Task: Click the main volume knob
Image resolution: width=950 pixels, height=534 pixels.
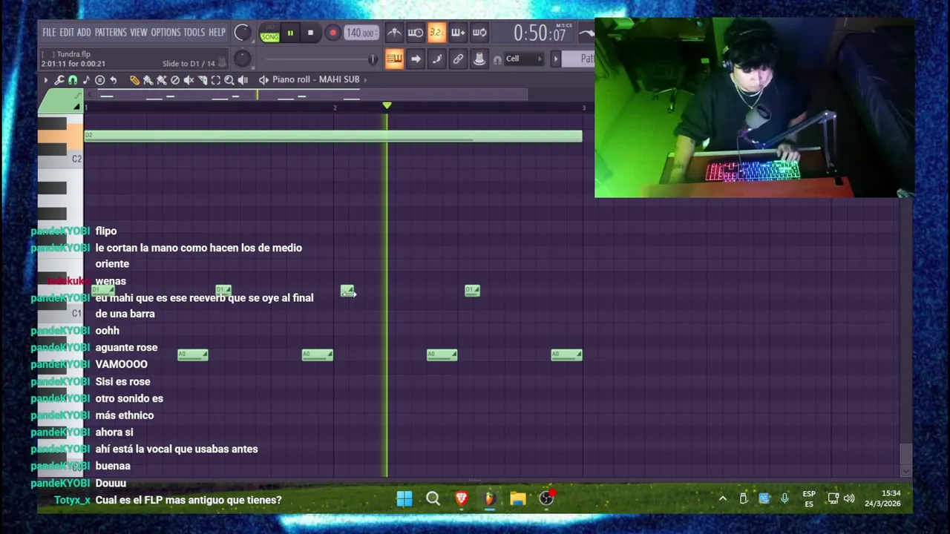Action: [x=242, y=33]
